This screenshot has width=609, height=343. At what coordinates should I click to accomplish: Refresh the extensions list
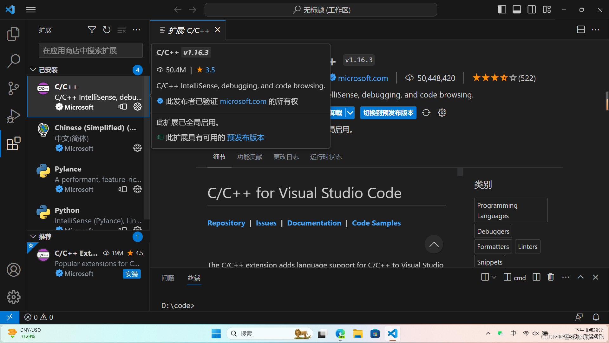click(x=107, y=30)
